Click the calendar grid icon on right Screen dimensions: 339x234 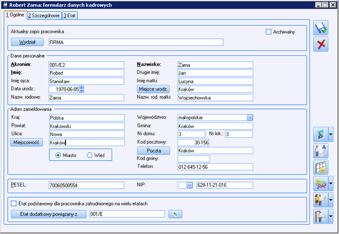(x=322, y=166)
